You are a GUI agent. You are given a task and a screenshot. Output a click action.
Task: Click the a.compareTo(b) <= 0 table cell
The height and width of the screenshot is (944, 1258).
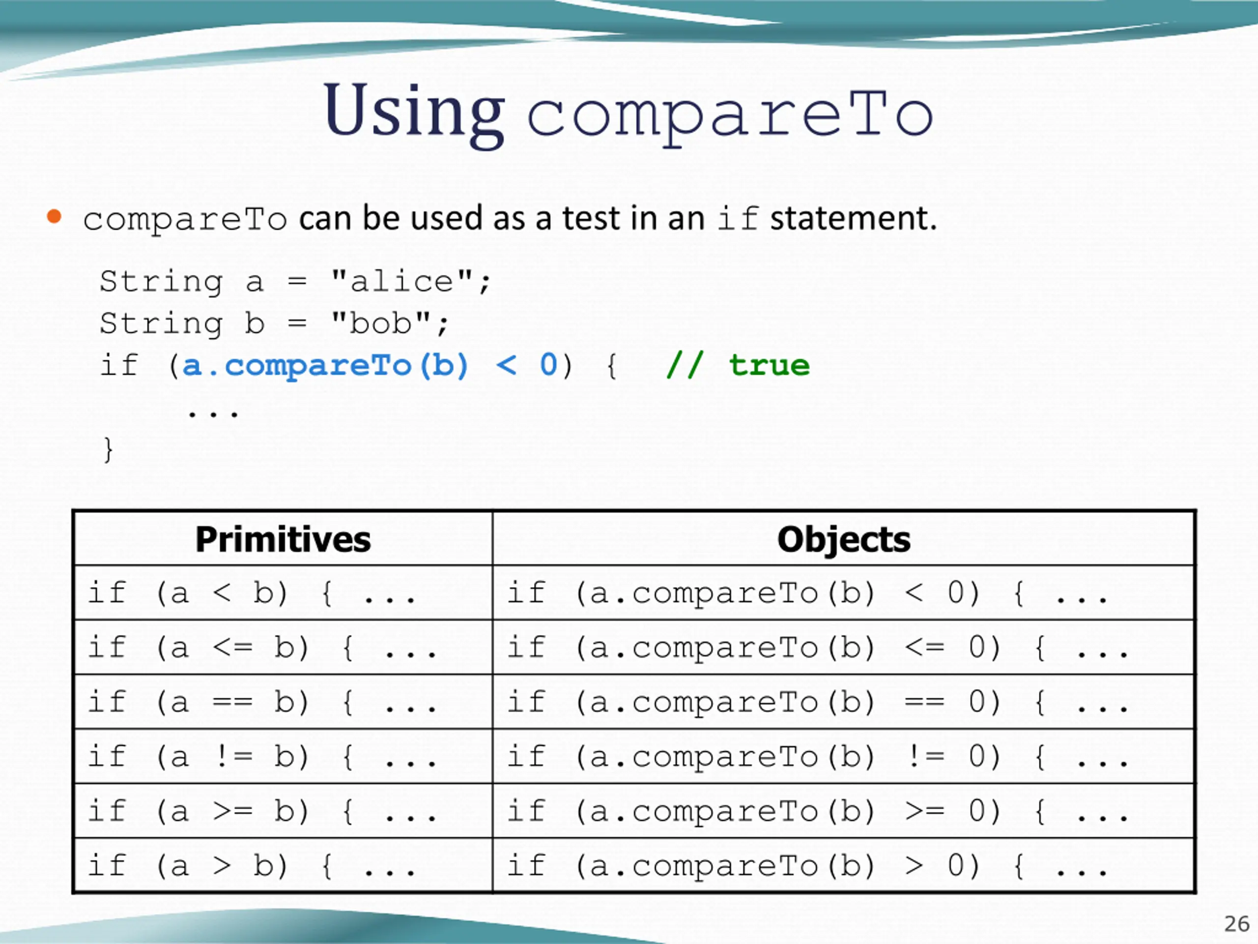[843, 648]
